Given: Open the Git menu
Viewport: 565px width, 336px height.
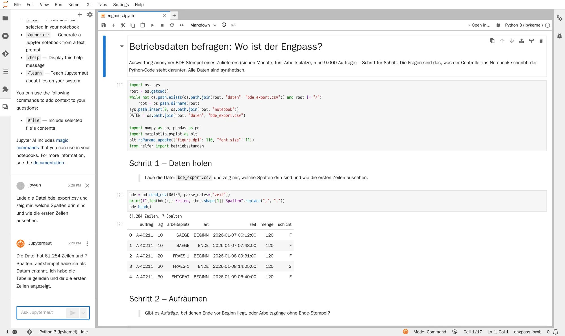Looking at the screenshot, I should pos(89,5).
